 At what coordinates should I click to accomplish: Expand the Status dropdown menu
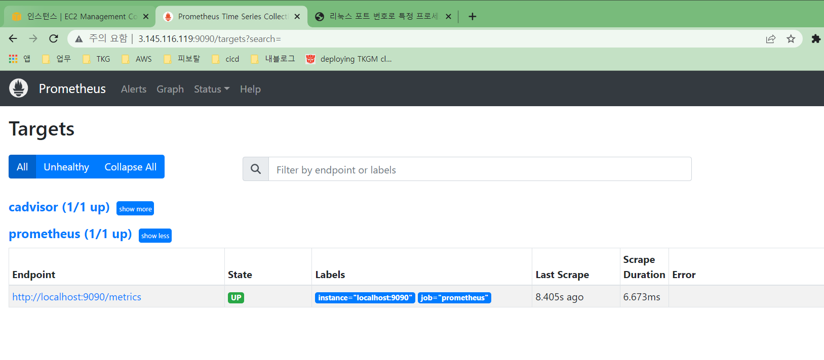pyautogui.click(x=212, y=89)
